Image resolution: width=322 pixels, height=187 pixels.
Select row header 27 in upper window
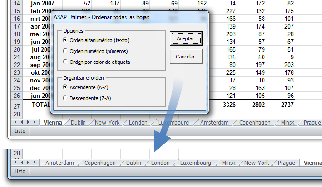17,106
